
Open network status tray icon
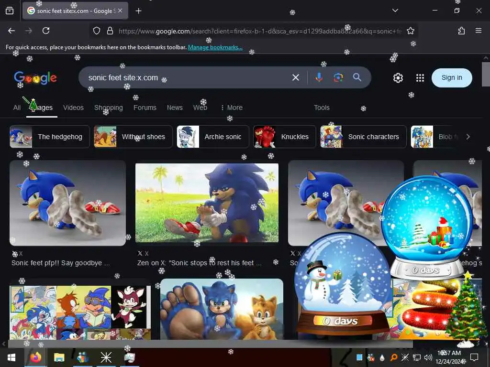(417, 357)
